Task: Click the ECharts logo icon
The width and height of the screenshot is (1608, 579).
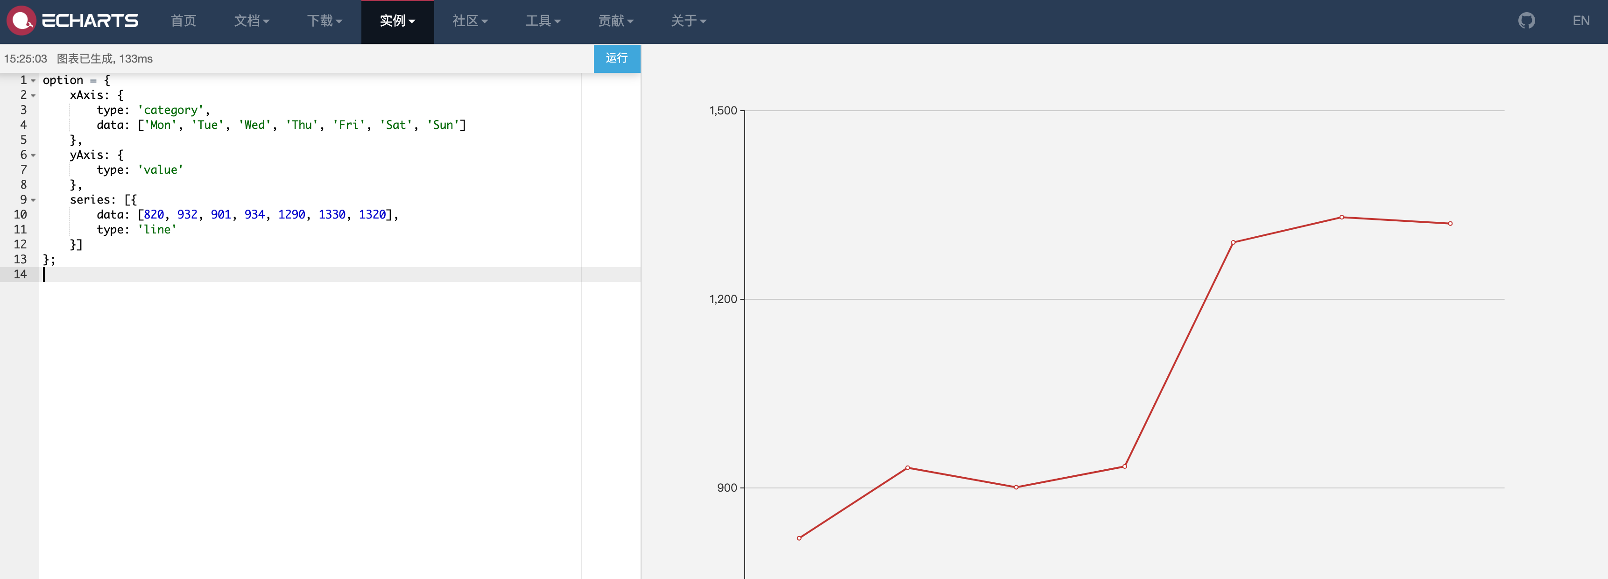Action: tap(21, 21)
